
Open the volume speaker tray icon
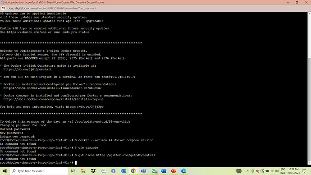pos(277,171)
